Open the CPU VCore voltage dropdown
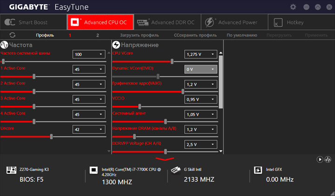 point(201,54)
